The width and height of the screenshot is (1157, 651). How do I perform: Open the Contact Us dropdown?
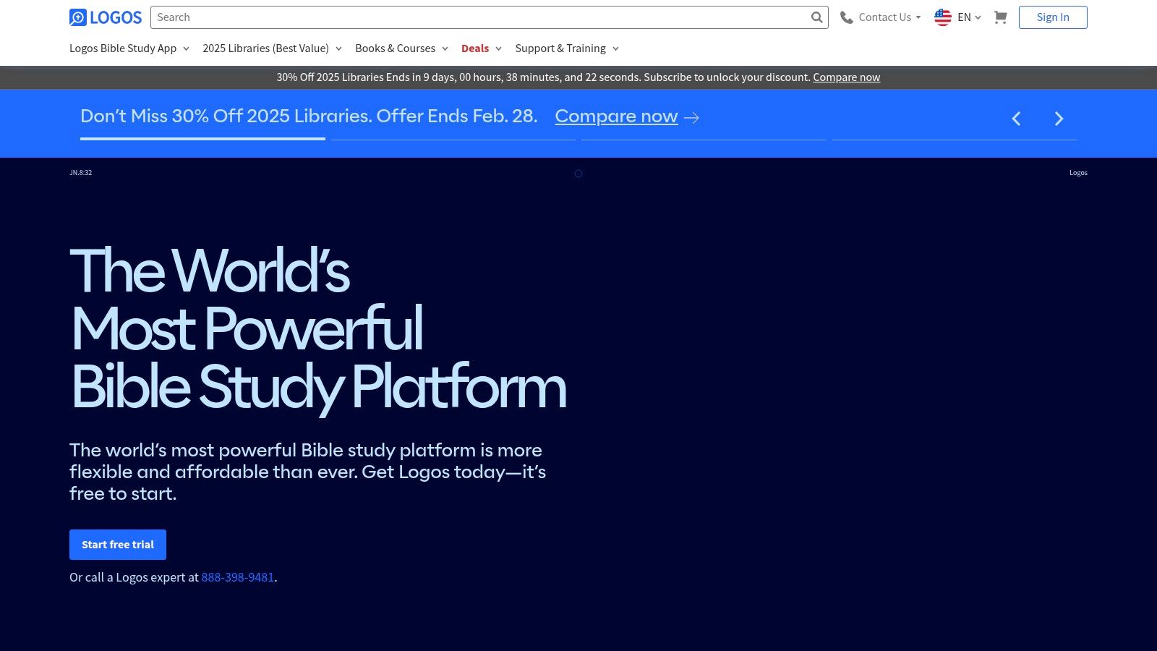click(880, 17)
